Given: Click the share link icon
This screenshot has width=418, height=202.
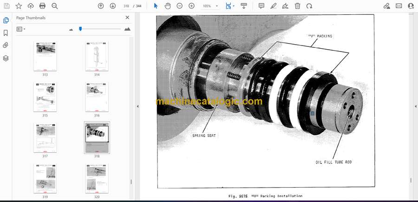Looking at the screenshot, I should click(x=387, y=6).
